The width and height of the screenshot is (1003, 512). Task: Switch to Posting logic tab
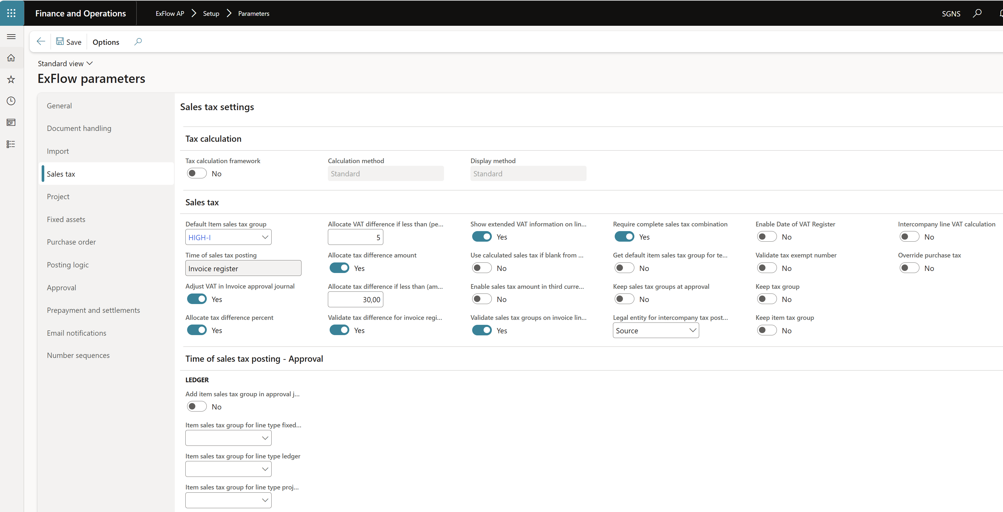coord(68,265)
